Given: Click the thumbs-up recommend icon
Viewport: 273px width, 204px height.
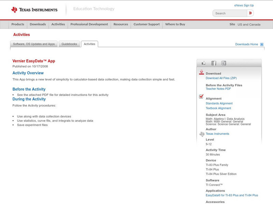Looking at the screenshot, I should coord(203,63).
